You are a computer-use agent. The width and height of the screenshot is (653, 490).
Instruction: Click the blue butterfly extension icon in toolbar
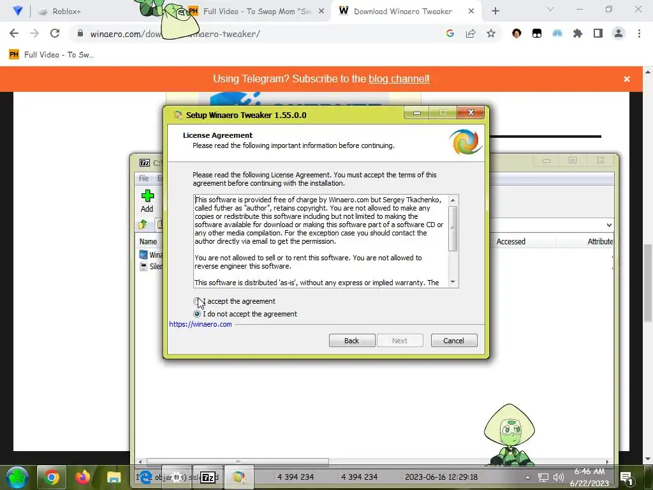[x=557, y=33]
